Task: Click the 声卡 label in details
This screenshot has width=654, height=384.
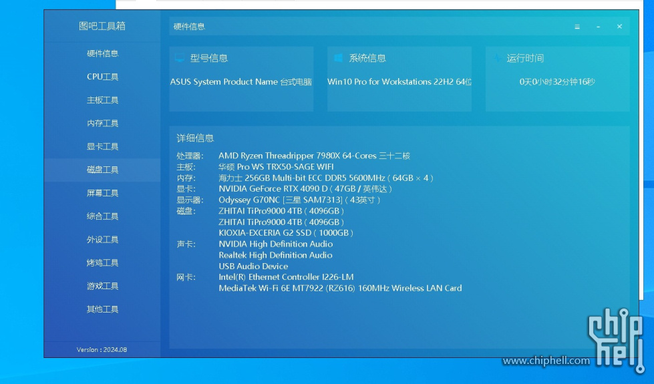Action: pyautogui.click(x=186, y=244)
